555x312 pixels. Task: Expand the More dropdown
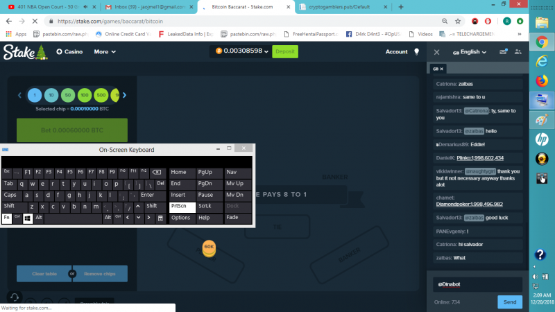click(105, 51)
